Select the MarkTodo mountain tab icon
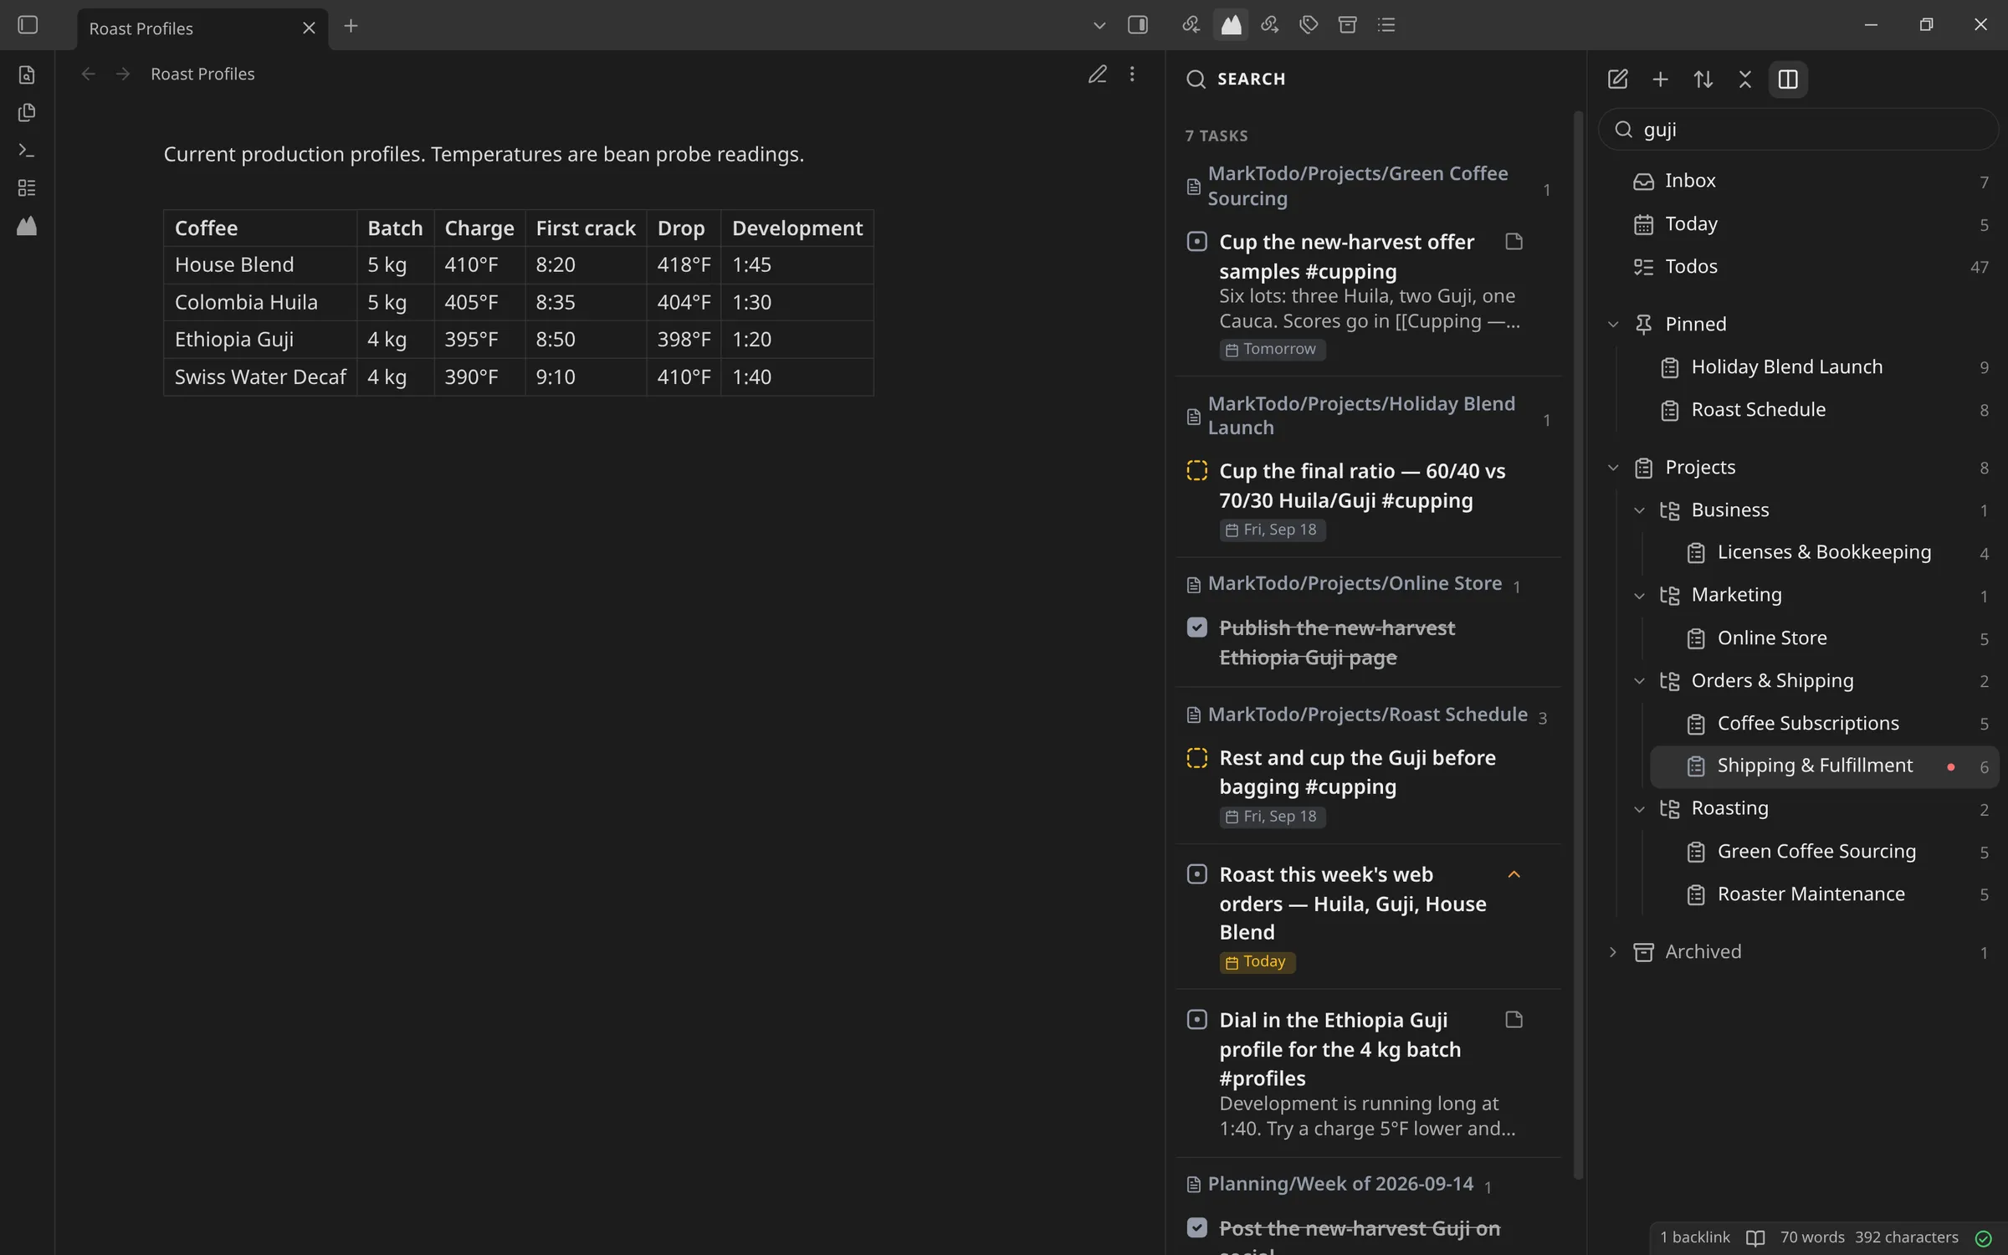This screenshot has width=2008, height=1255. pos(1231,25)
